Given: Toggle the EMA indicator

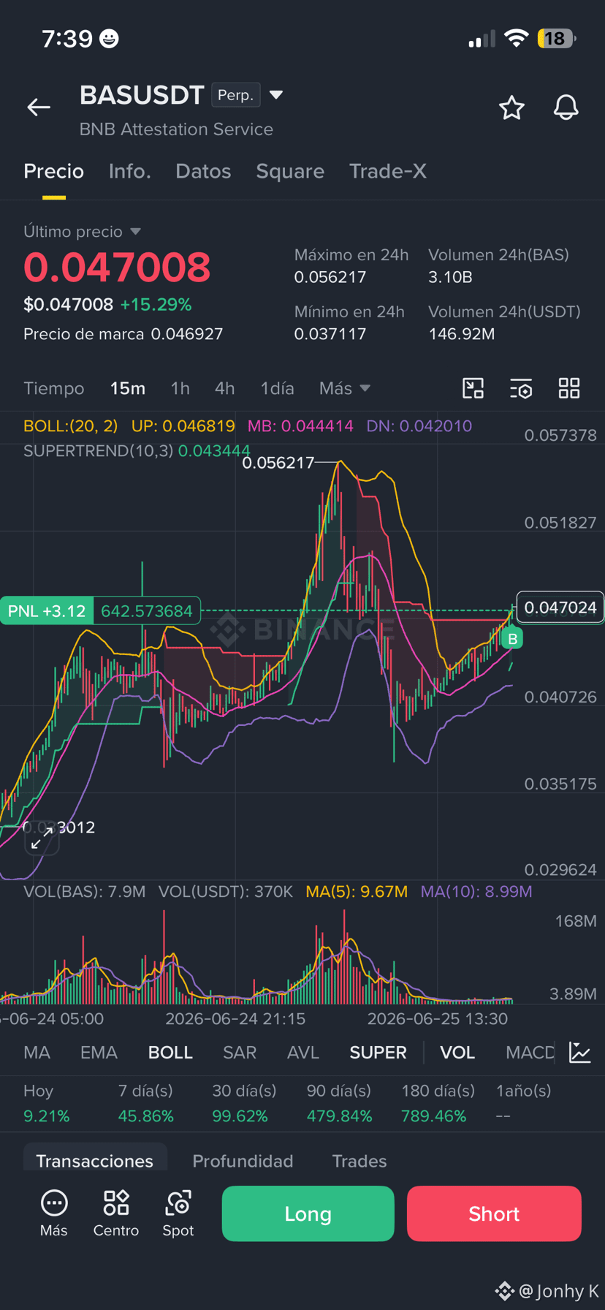Looking at the screenshot, I should (x=99, y=1053).
